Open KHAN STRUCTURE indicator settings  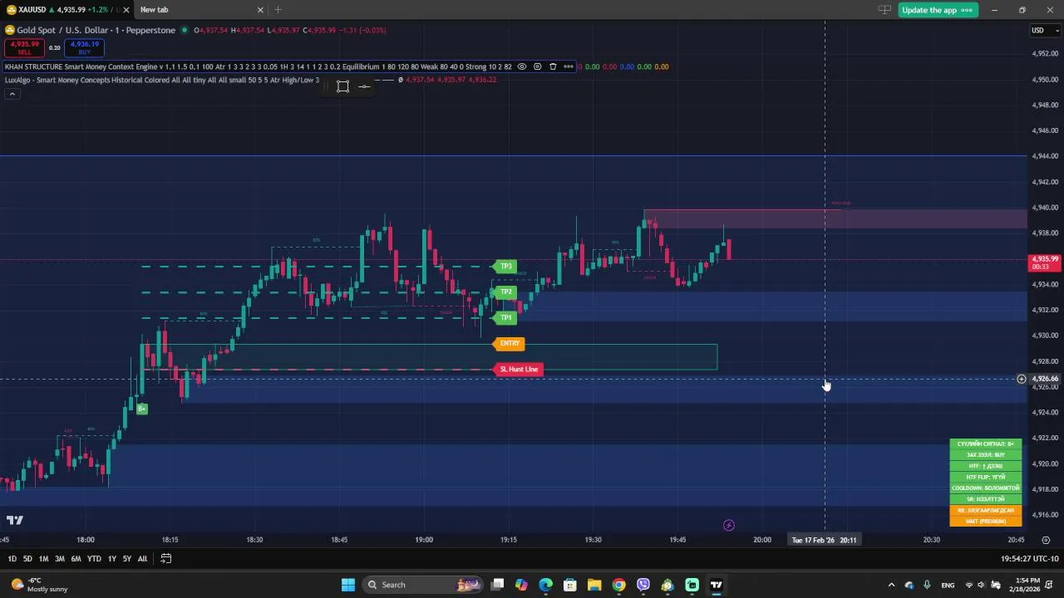(537, 66)
